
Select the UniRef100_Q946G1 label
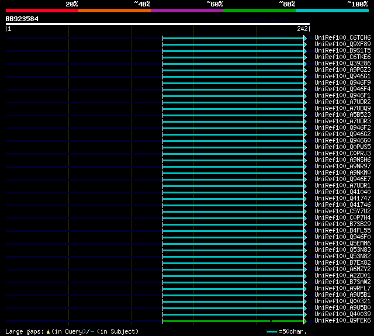click(x=342, y=77)
